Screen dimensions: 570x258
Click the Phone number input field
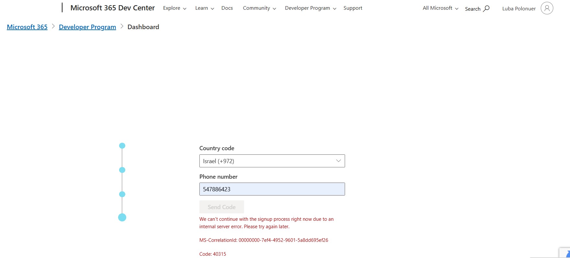(x=272, y=189)
